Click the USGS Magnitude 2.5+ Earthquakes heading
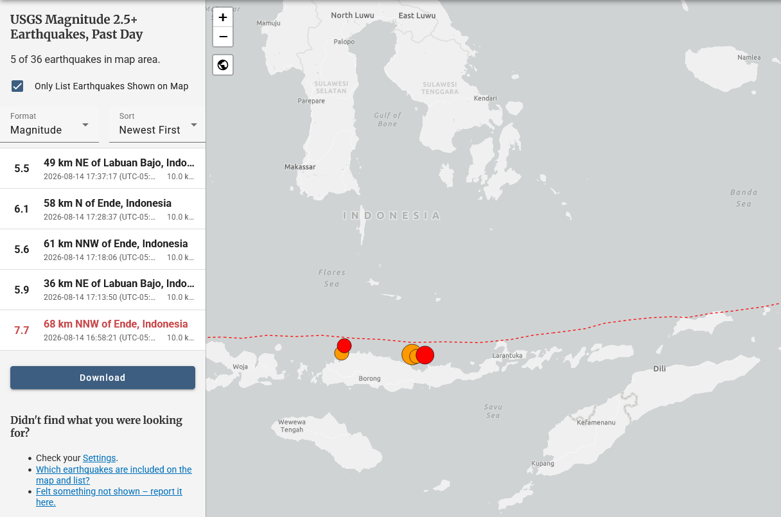 pos(76,26)
